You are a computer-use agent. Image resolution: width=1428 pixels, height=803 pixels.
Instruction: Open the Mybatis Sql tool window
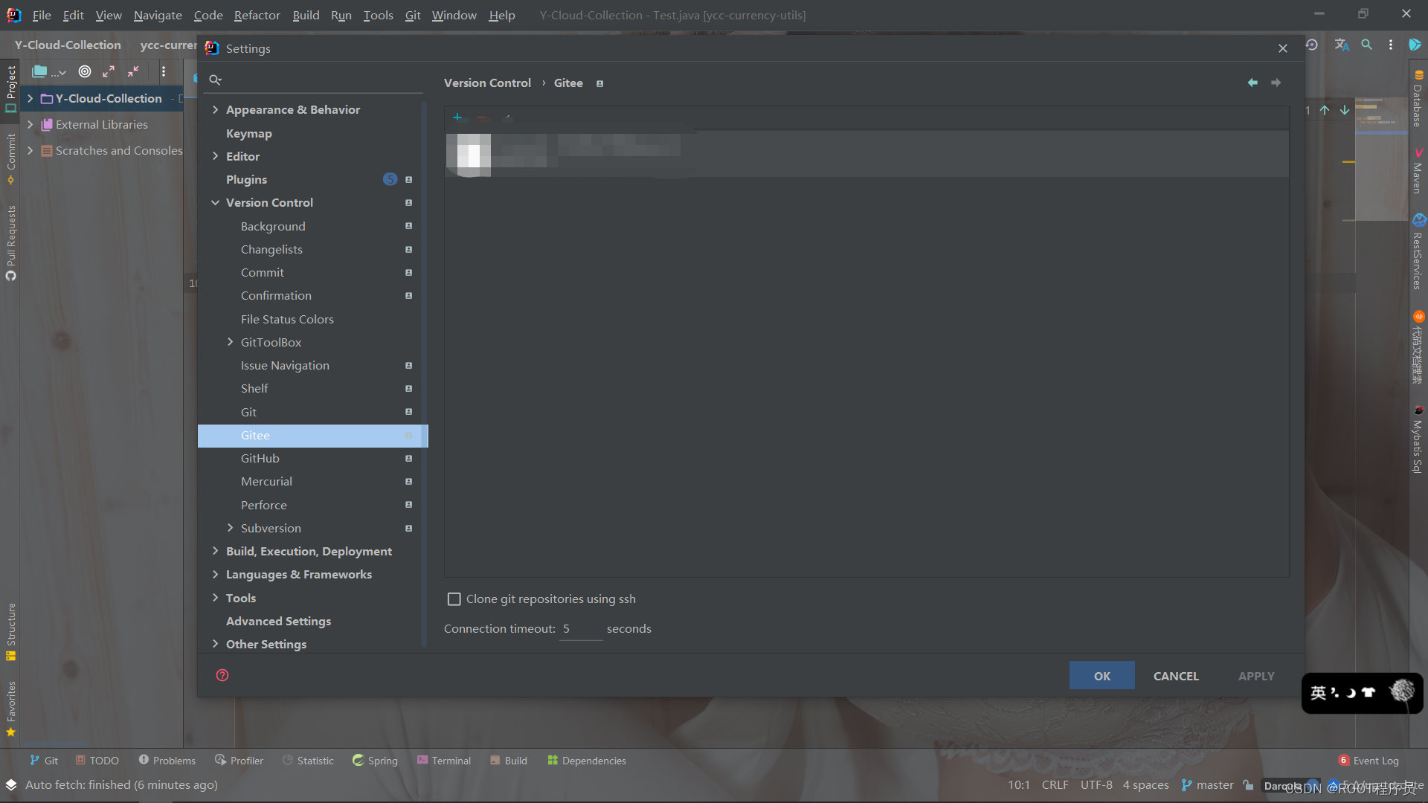pyautogui.click(x=1418, y=439)
